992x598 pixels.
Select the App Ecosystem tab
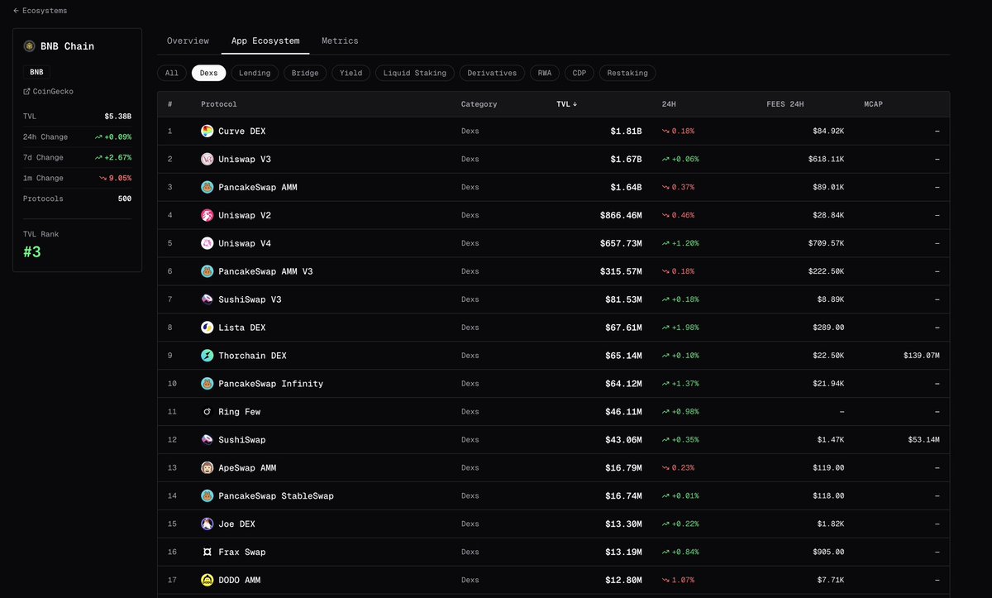265,41
